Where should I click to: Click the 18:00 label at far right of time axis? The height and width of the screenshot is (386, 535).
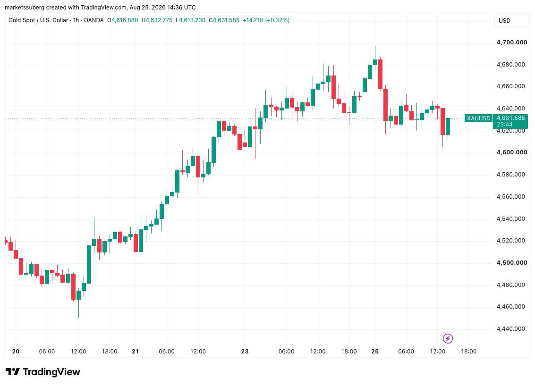468,352
